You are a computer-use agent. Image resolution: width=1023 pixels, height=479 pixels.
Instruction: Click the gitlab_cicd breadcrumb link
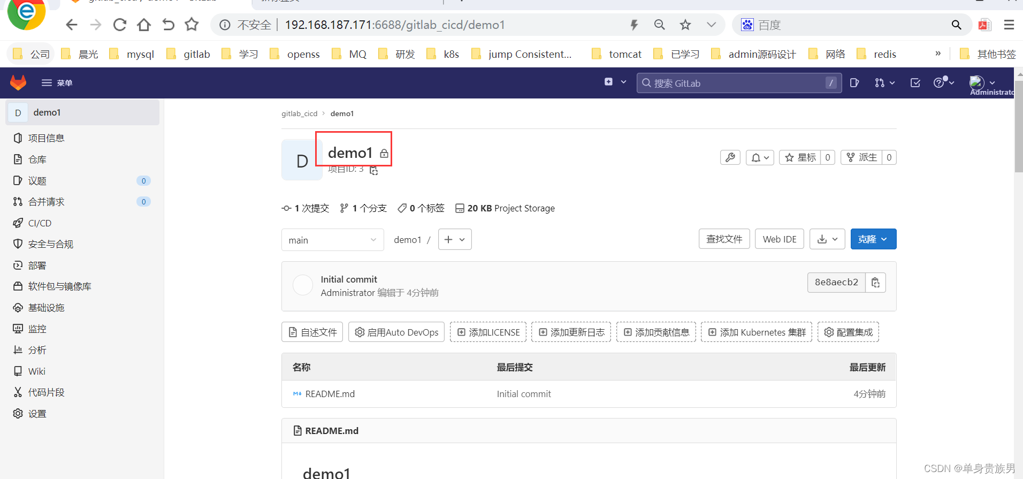(300, 113)
